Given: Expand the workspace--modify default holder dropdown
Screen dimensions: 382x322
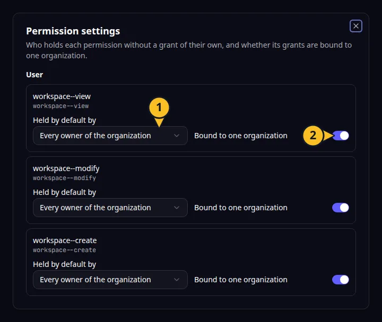Looking at the screenshot, I should click(110, 208).
